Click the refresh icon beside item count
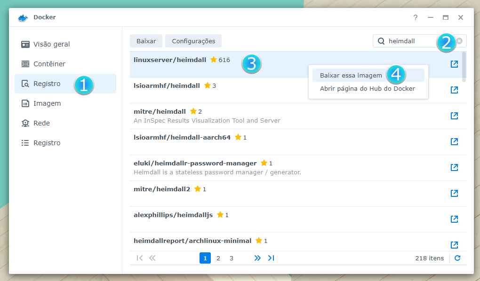Viewport: 480px width, 281px height. pyautogui.click(x=457, y=258)
